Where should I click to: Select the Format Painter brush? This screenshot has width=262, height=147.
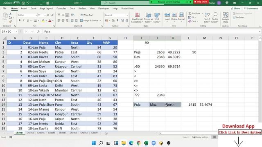10,22
